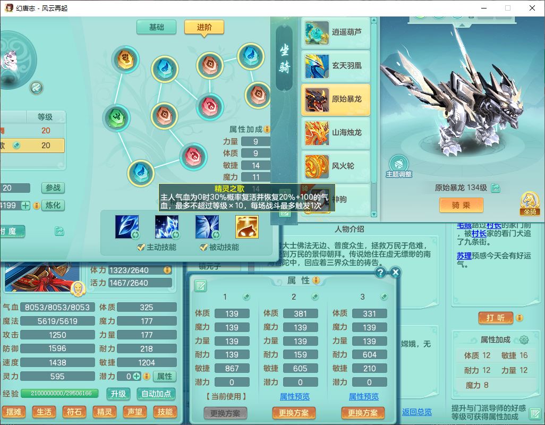Click the gear icon next to 属性加成
Image resolution: width=545 pixels, height=425 pixels.
[x=524, y=340]
